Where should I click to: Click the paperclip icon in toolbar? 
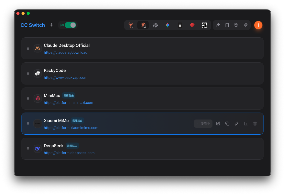pos(246,25)
